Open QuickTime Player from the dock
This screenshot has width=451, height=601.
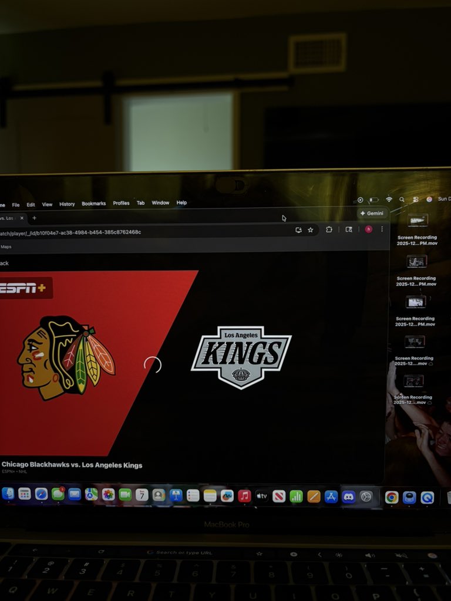pyautogui.click(x=428, y=498)
